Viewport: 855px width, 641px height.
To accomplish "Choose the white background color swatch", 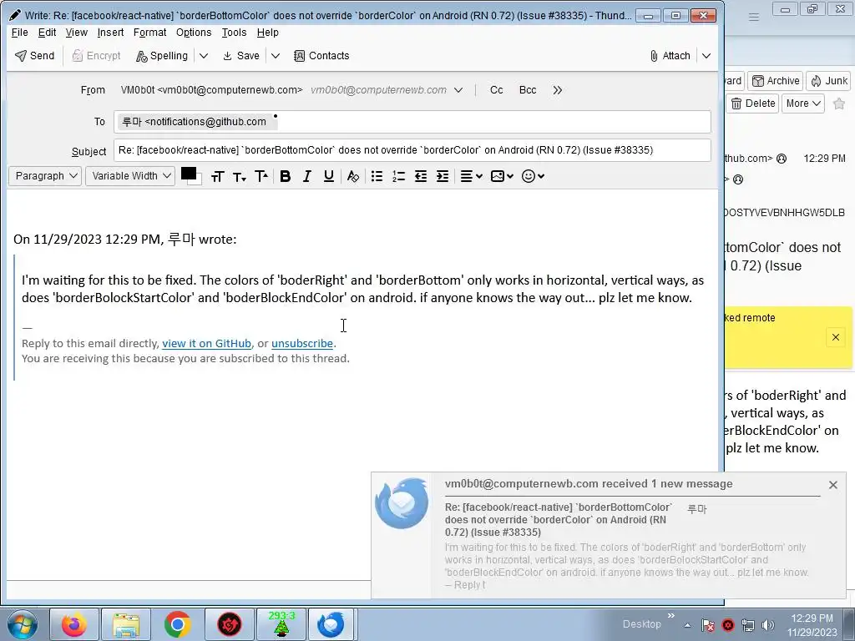I will click(197, 181).
